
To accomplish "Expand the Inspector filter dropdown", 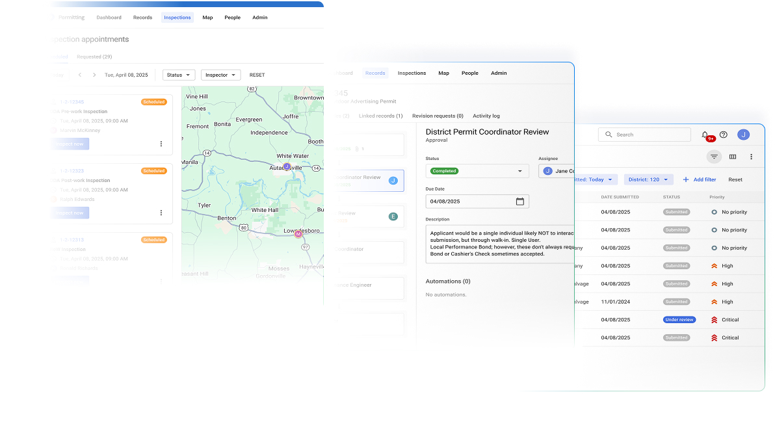I will (221, 75).
